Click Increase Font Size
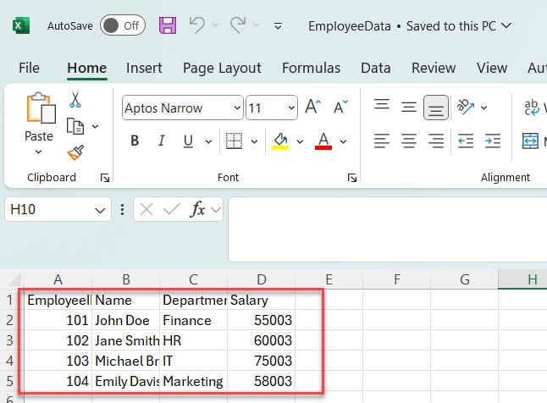547x403 pixels. click(x=312, y=107)
